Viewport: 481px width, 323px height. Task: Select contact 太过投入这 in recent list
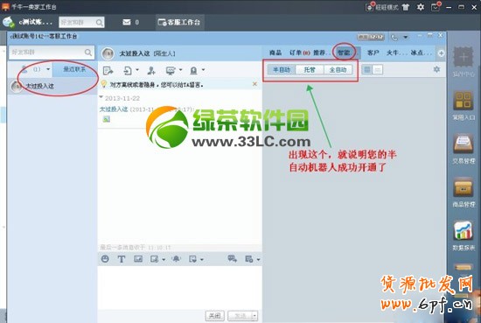click(52, 86)
